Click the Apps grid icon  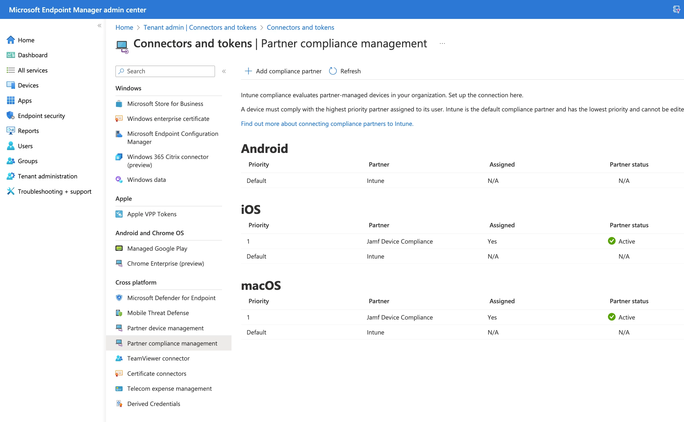tap(11, 100)
